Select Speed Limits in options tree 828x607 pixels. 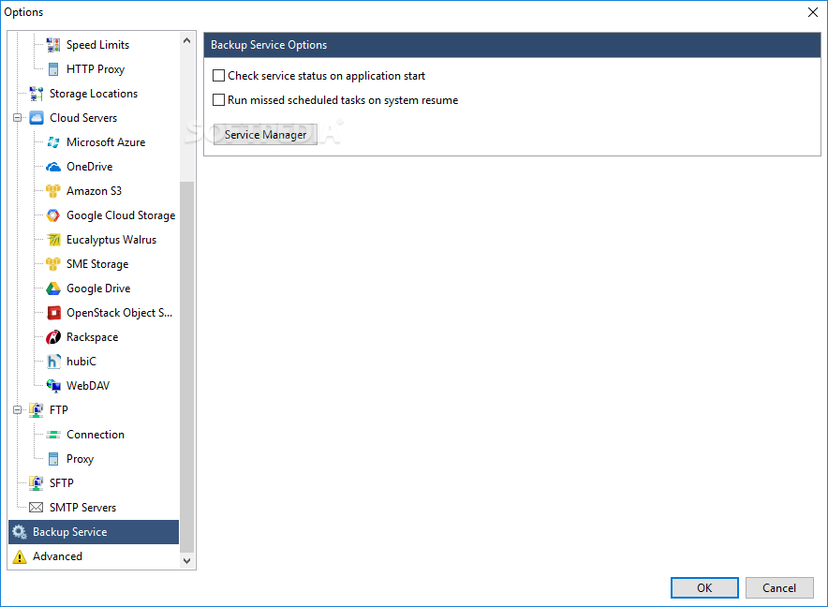pos(97,45)
